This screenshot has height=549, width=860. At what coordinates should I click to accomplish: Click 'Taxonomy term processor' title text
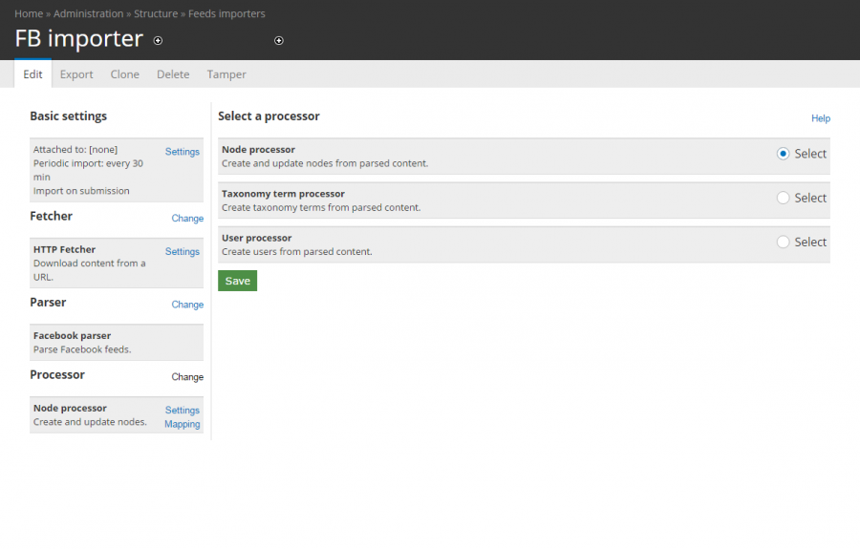pos(283,194)
